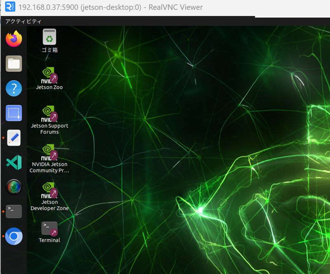The width and height of the screenshot is (330, 274).
Task: Start the Screenshot tool from the dock
Action: pos(14,113)
